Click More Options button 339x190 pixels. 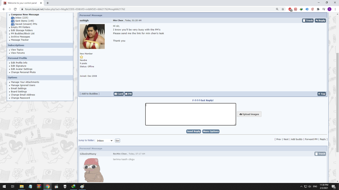click(x=211, y=131)
